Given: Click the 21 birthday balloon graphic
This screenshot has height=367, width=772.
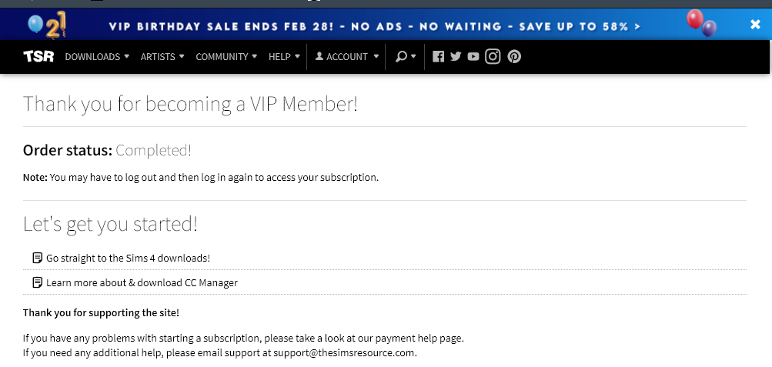Looking at the screenshot, I should (x=48, y=25).
